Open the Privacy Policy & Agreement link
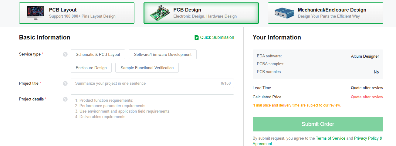The image size is (396, 146). [x=368, y=138]
